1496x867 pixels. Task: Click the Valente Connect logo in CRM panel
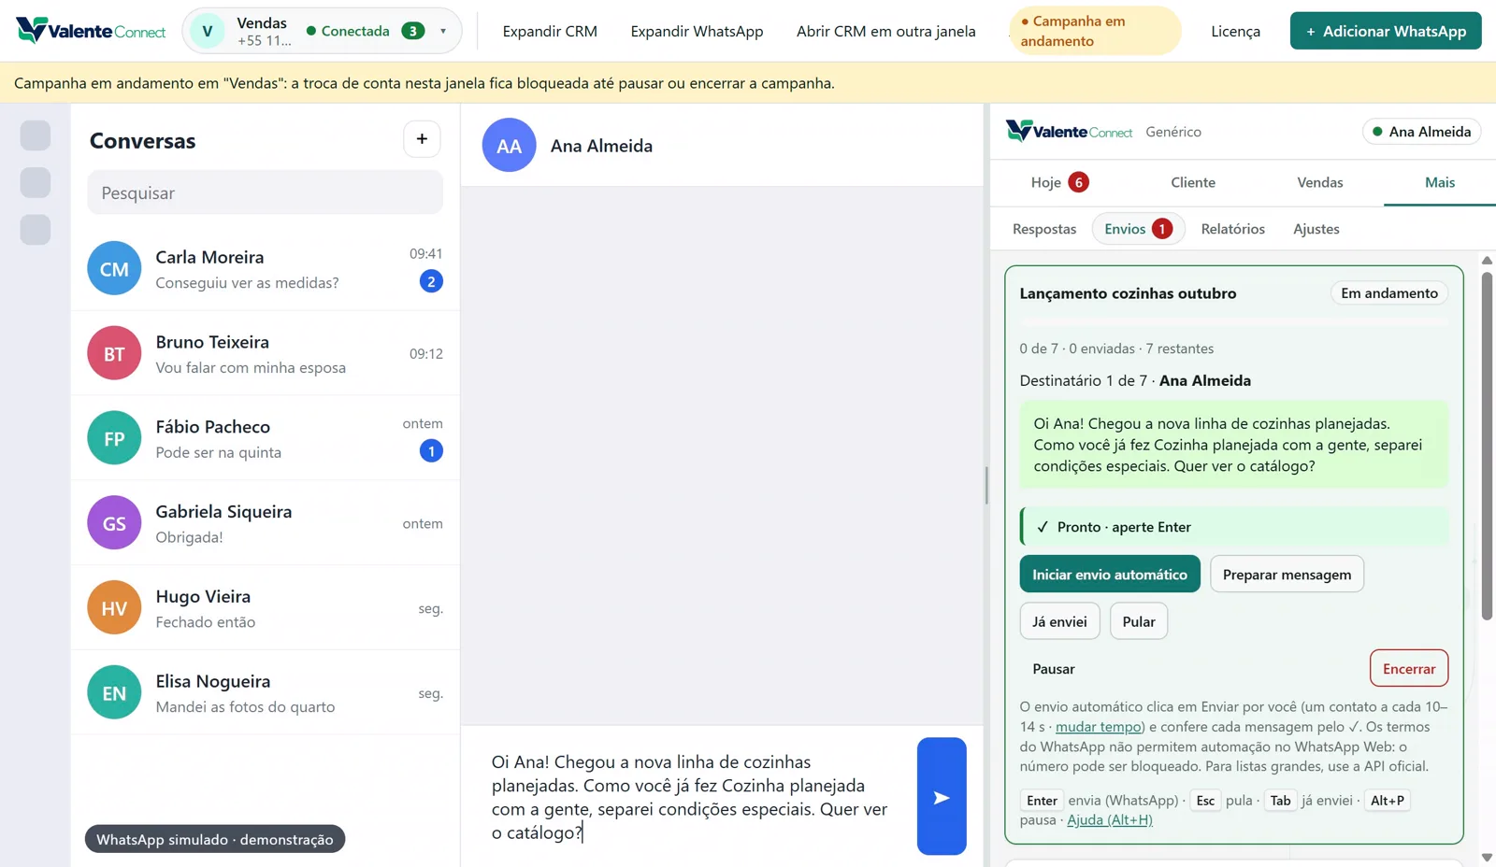tap(1069, 131)
